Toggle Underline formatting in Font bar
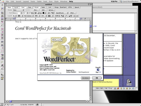This screenshot has width=141, height=106. (x=36, y=13)
